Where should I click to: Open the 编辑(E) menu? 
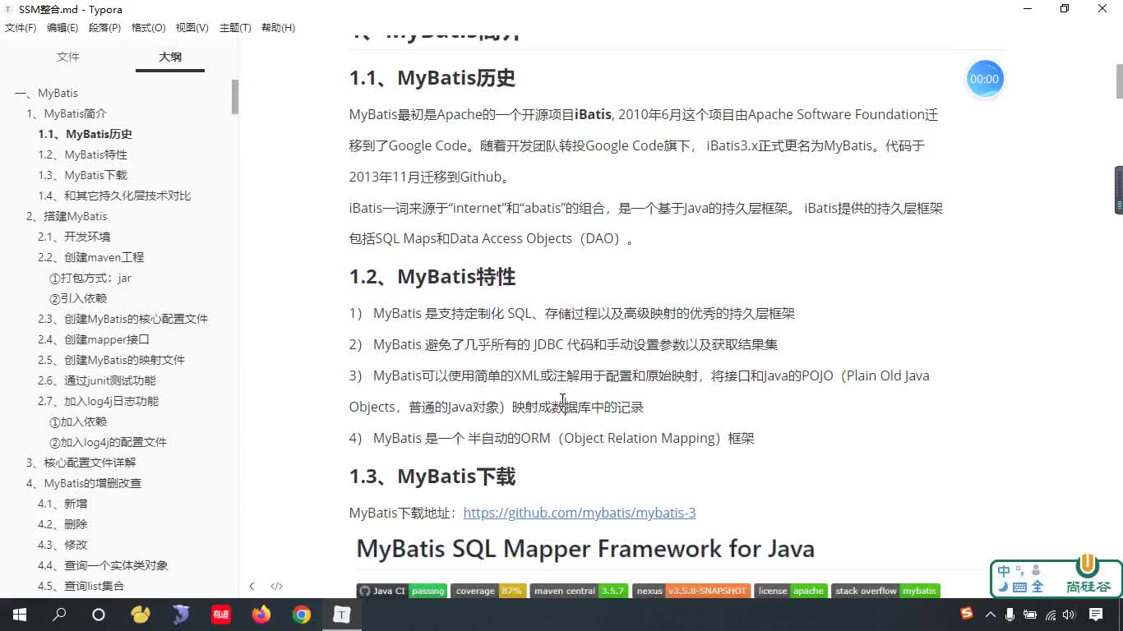pos(62,28)
